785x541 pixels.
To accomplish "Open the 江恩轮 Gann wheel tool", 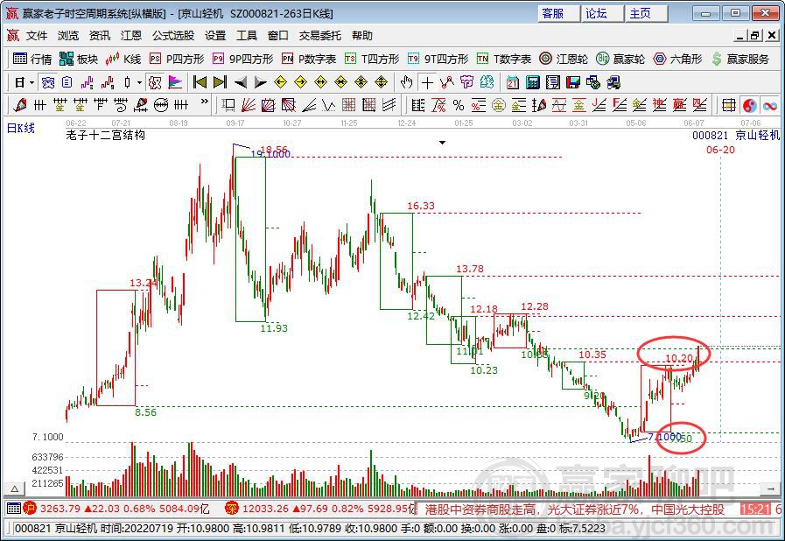I will (x=564, y=60).
